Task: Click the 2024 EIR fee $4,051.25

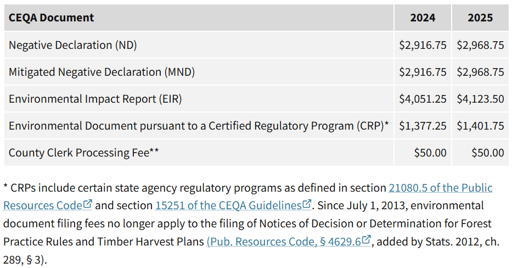Action: coord(423,99)
